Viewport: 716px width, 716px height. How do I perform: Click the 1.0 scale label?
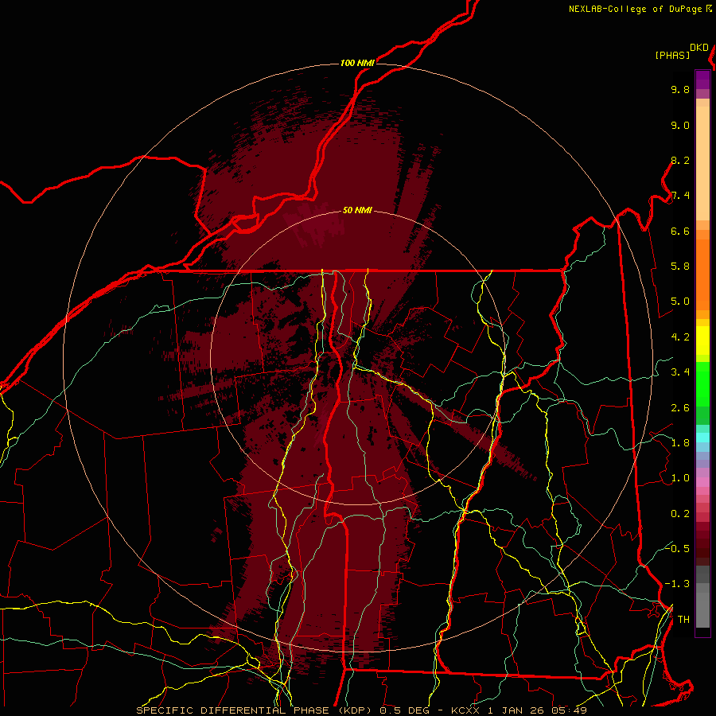click(x=680, y=478)
